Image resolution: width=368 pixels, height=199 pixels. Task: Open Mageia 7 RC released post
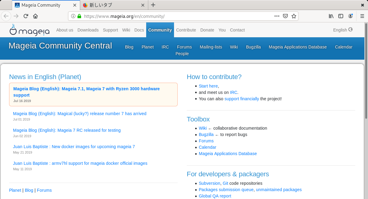(x=67, y=130)
